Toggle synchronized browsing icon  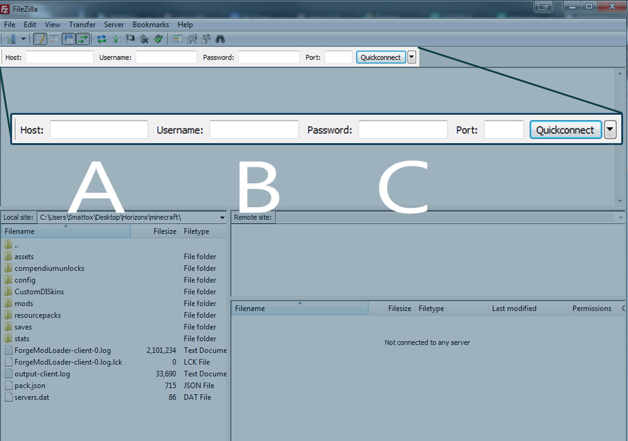click(206, 39)
